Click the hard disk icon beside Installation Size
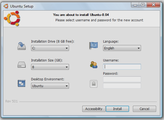The image size is (164, 120). 22,65
